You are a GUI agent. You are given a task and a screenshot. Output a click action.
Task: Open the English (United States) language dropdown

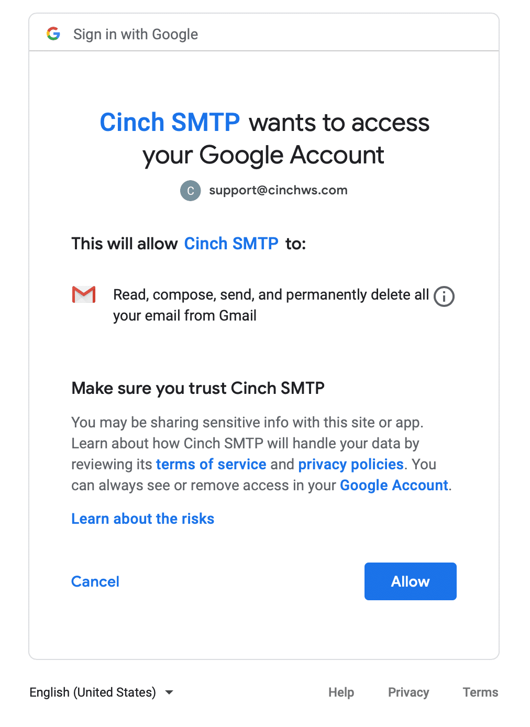93,692
